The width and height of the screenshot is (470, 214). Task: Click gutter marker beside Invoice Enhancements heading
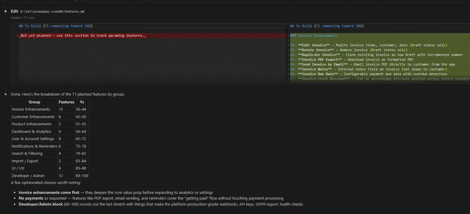288,35
